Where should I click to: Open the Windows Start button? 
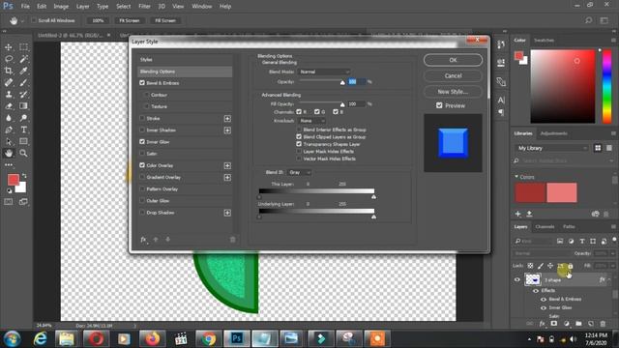(x=12, y=338)
